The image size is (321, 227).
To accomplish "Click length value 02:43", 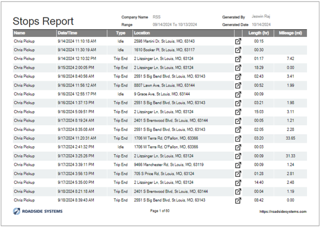I will (x=259, y=77).
